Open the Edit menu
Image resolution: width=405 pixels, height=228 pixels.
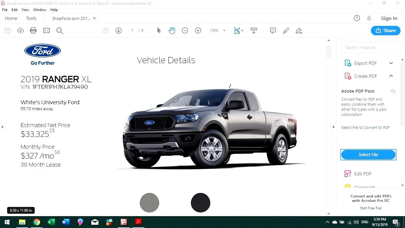(x=15, y=10)
